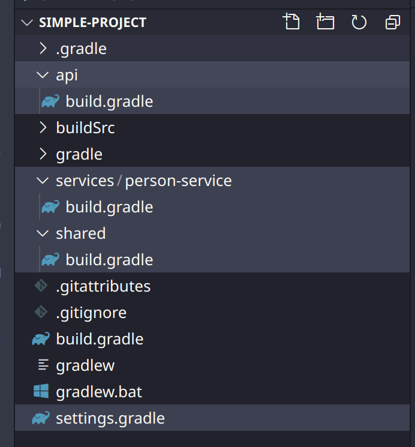Screen dimensions: 415x447
Task: Click the Gradle elephant icon beside settings.gradle
Action: pyautogui.click(x=41, y=418)
